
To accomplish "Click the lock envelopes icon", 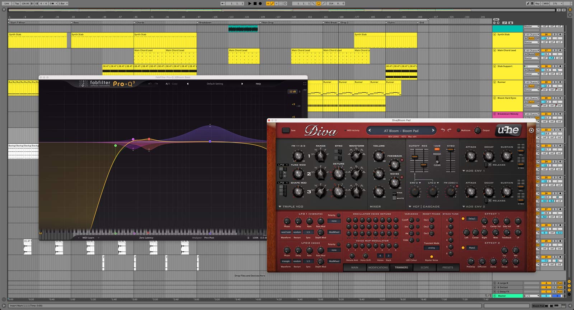I will (x=511, y=23).
